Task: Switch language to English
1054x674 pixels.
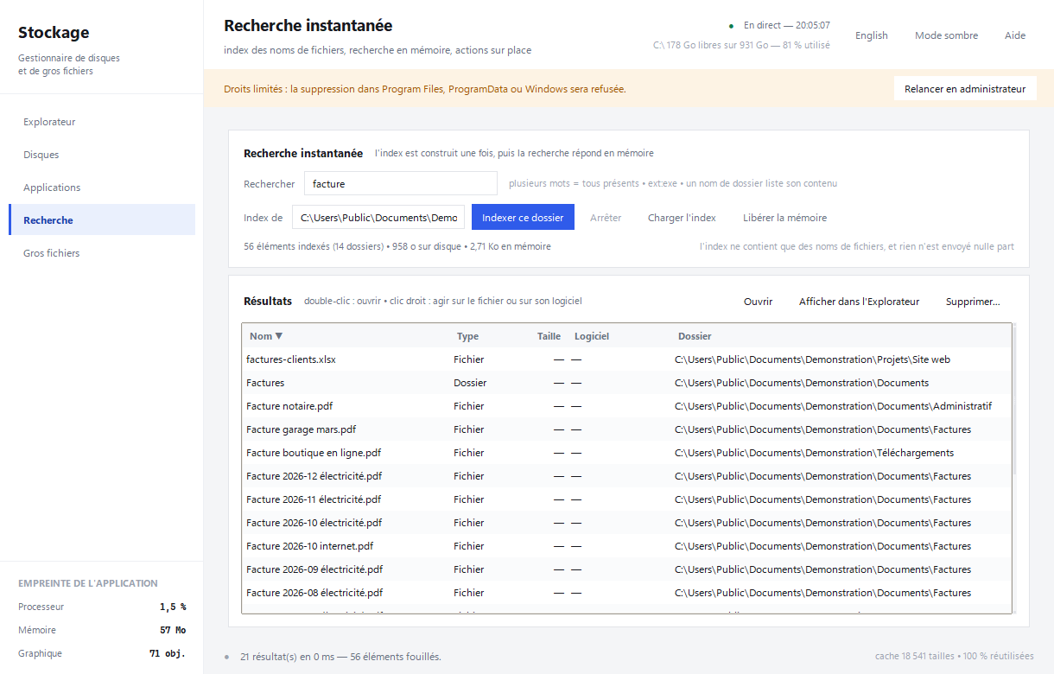Action: click(871, 35)
